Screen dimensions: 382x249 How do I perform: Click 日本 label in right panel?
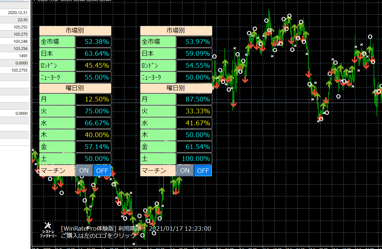[x=158, y=54]
